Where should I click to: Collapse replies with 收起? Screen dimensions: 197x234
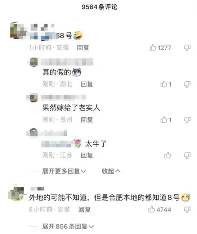pyautogui.click(x=111, y=171)
